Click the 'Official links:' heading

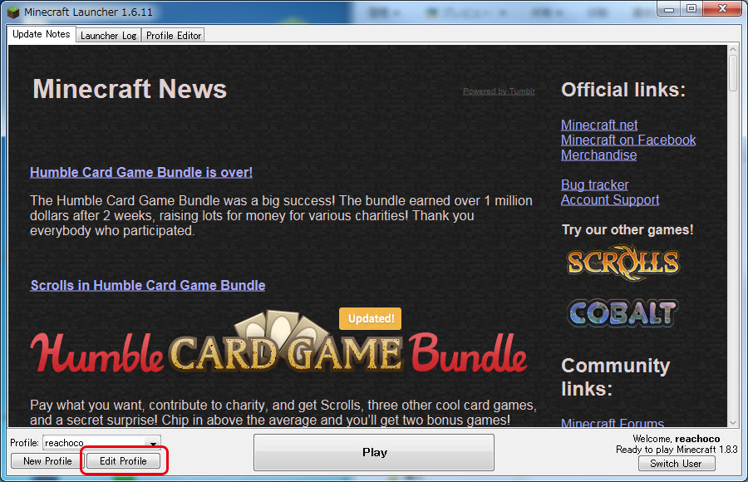[623, 90]
